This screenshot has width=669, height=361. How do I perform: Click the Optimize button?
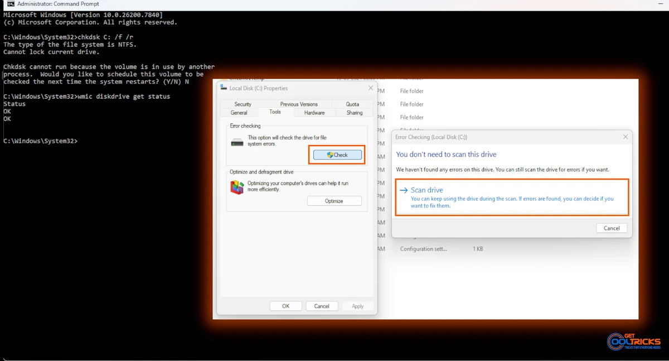point(334,201)
